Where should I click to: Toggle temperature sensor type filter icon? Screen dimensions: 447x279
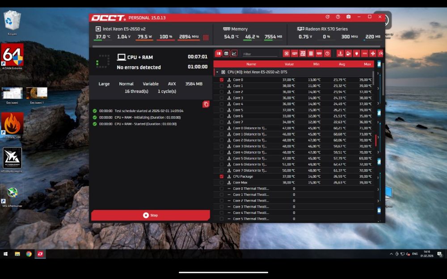click(340, 54)
